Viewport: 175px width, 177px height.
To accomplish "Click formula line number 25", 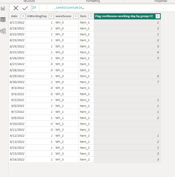I will pyautogui.click(x=34, y=7).
